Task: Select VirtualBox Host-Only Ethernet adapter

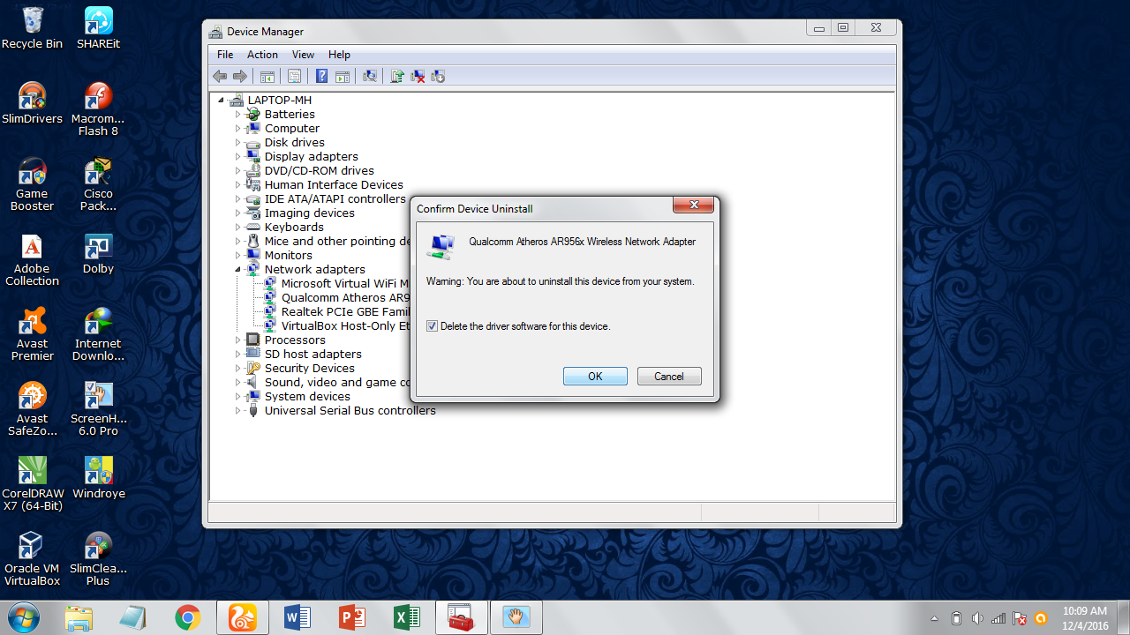Action: (345, 326)
